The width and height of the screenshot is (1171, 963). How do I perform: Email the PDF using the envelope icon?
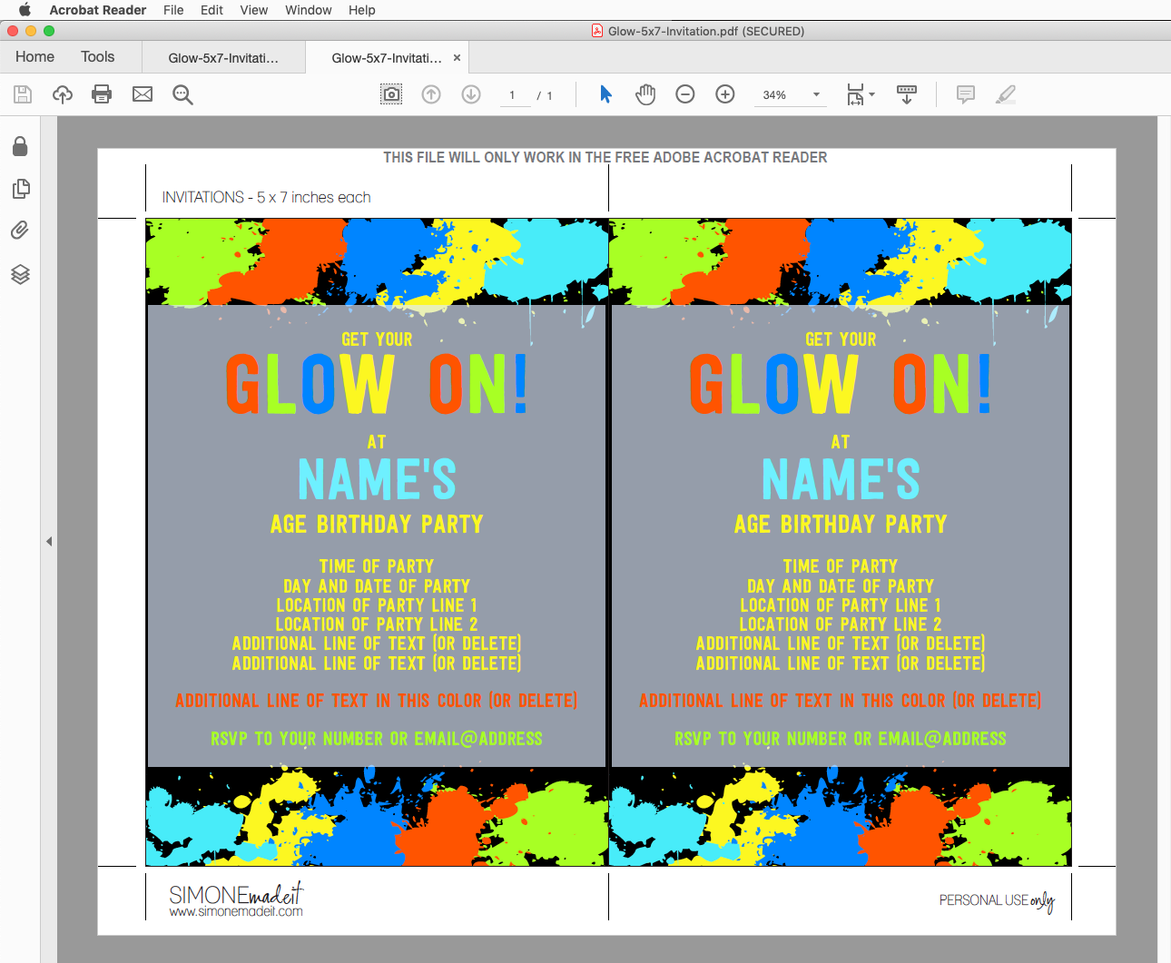click(x=142, y=93)
